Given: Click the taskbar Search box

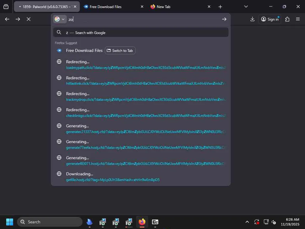Looking at the screenshot, I should coord(50,222).
